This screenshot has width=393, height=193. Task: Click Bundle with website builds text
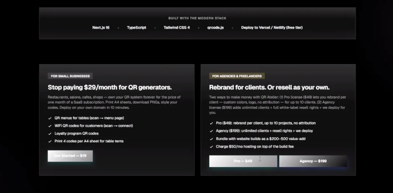[x=261, y=139]
